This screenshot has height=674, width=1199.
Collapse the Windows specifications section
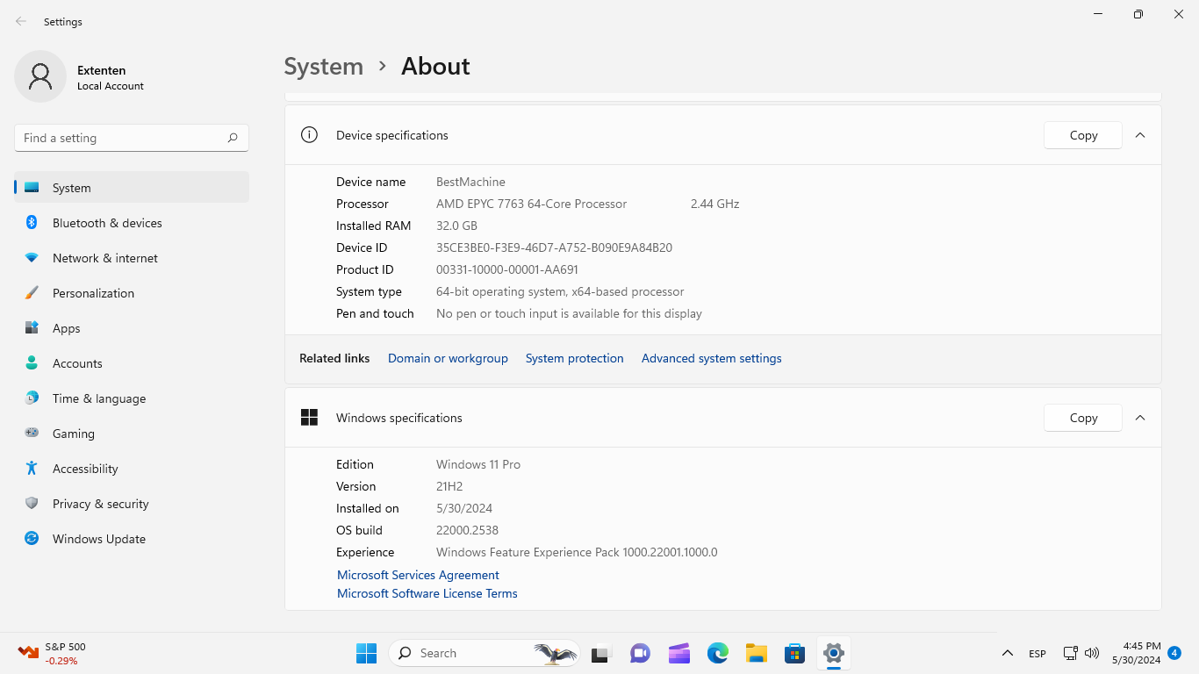1140,418
